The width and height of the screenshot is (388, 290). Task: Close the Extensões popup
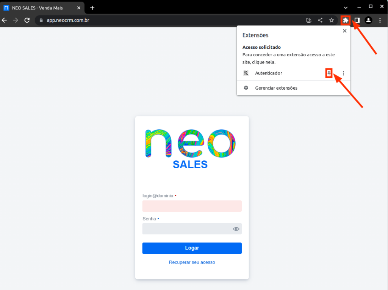(x=344, y=31)
